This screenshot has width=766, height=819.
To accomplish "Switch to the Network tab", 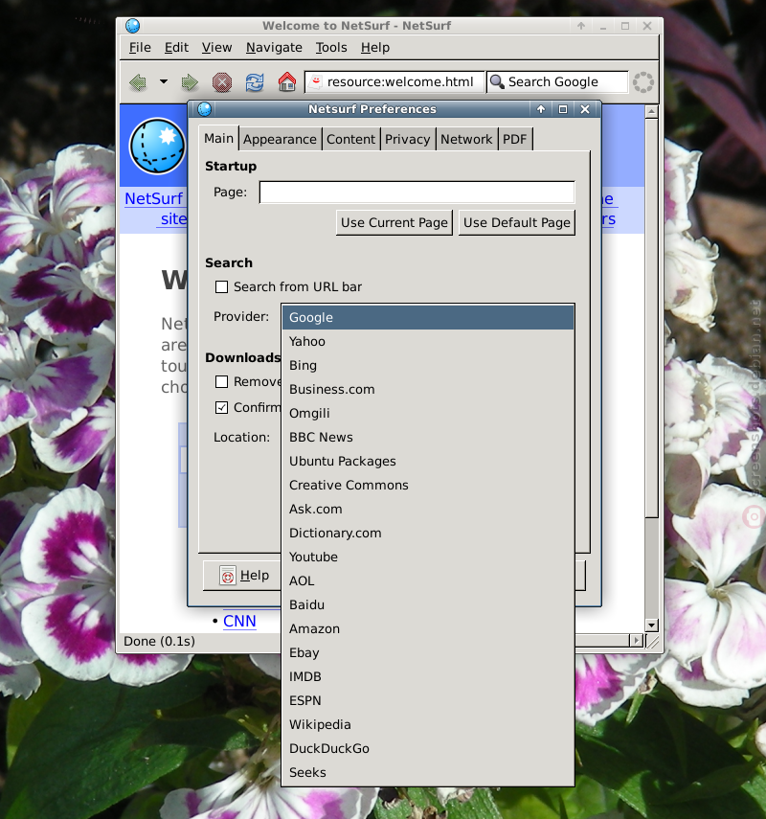I will 467,140.
